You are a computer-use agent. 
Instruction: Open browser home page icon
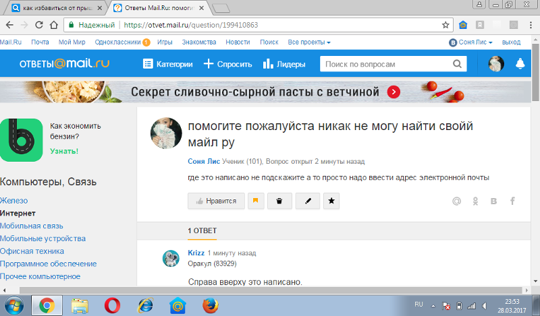[54, 25]
